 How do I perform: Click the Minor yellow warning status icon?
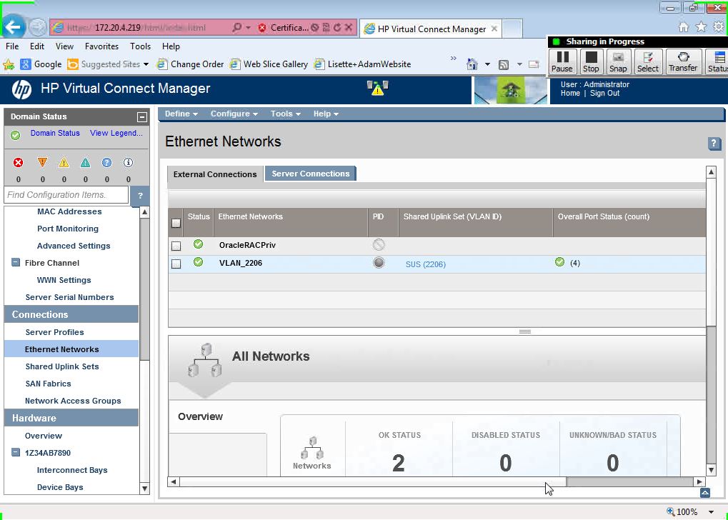(64, 163)
